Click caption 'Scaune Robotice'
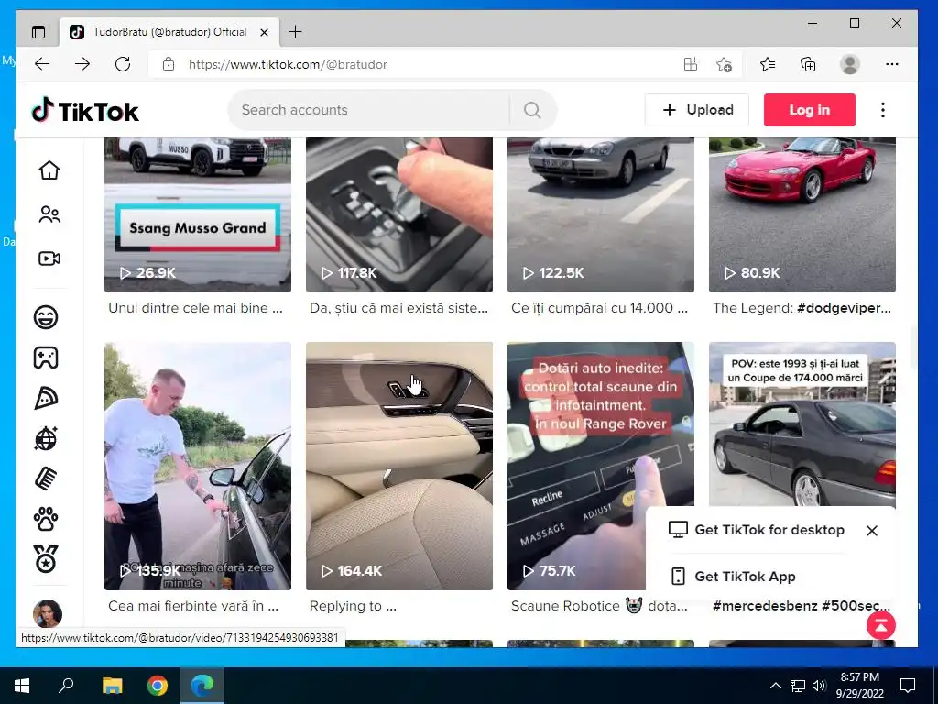The height and width of the screenshot is (704, 938). click(565, 606)
